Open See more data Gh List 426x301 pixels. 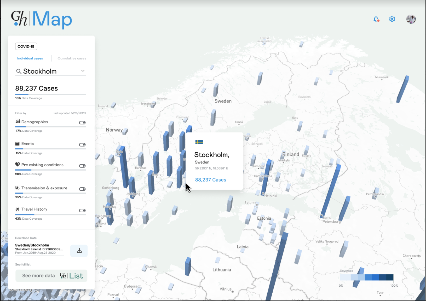[51, 276]
